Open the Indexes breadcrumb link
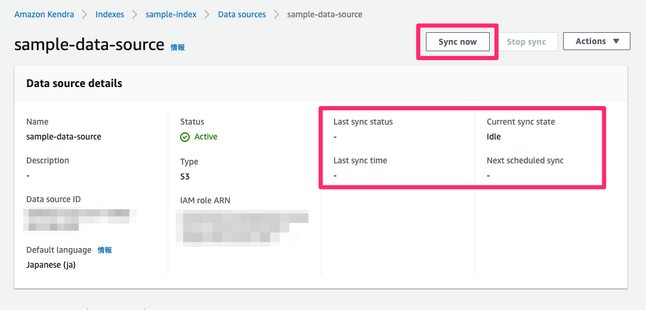The image size is (646, 310). tap(110, 14)
